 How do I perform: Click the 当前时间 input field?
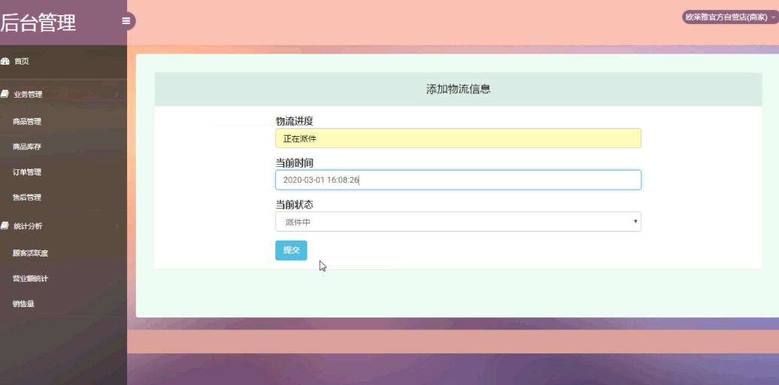[x=458, y=180]
